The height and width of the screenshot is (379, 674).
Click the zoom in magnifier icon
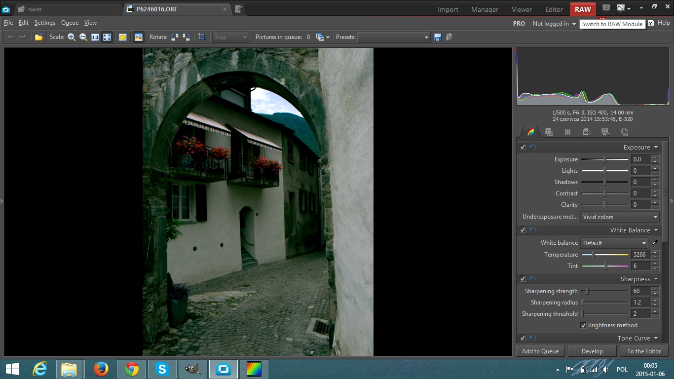tap(72, 37)
